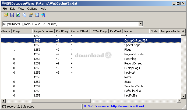
Task: Open the File menu
Action: [x=5, y=9]
